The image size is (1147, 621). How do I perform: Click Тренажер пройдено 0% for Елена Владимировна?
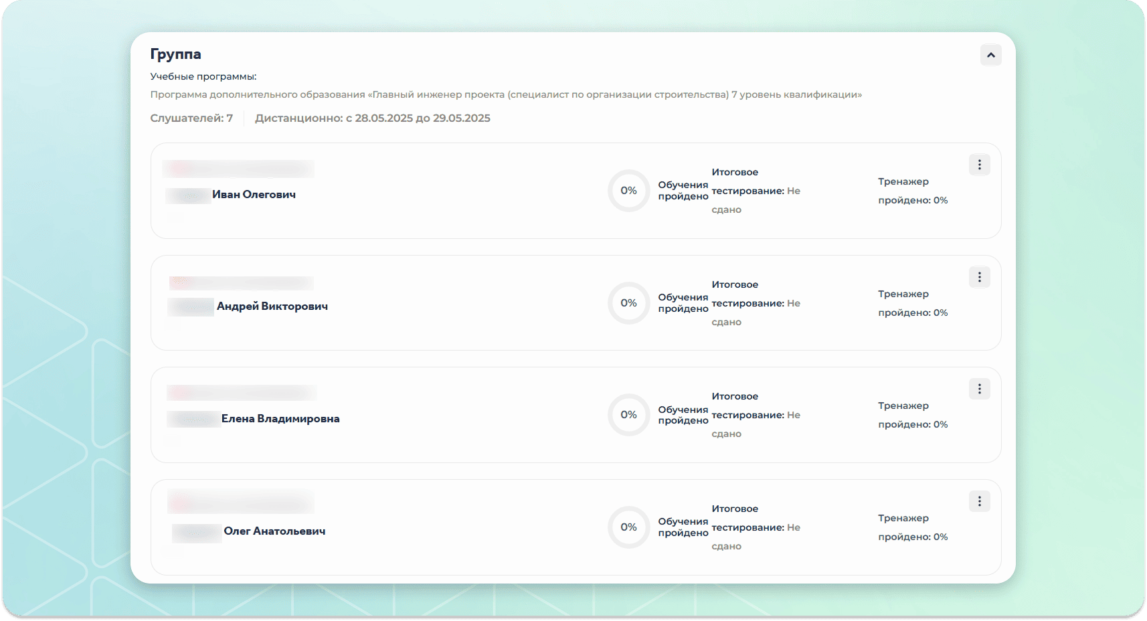tap(913, 415)
